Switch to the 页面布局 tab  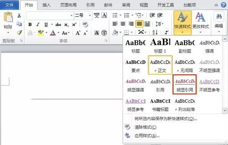68,5
